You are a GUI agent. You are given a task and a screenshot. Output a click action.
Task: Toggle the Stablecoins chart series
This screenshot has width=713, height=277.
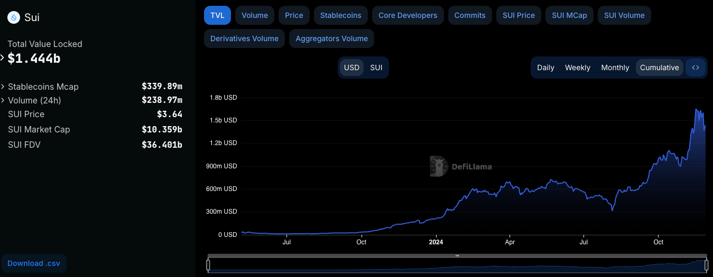pyautogui.click(x=341, y=15)
